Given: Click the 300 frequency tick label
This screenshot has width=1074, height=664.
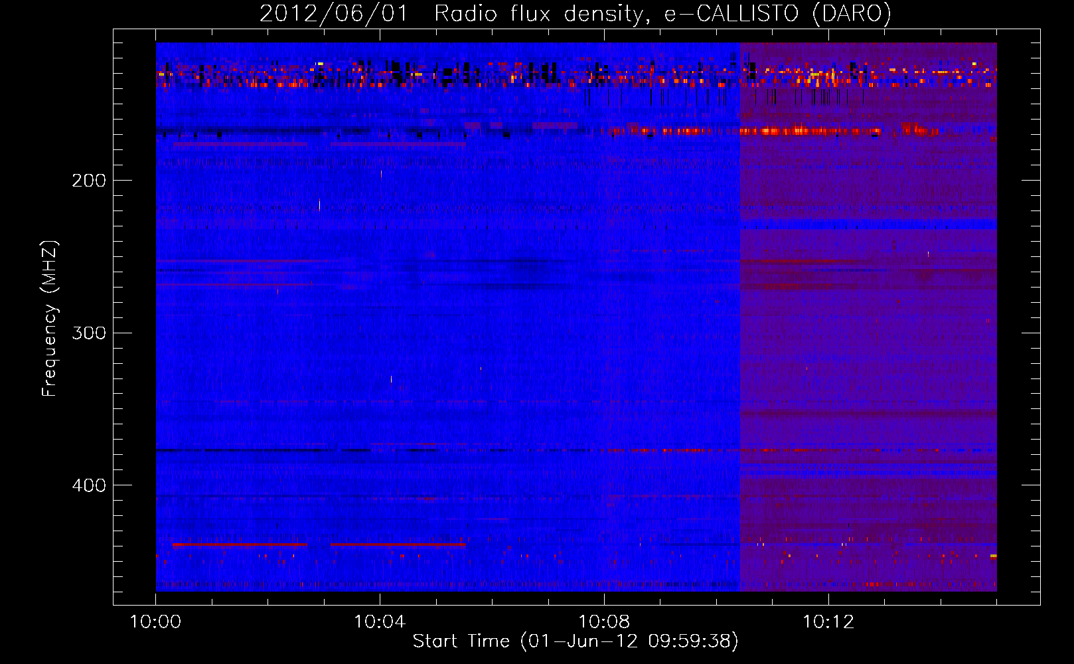Looking at the screenshot, I should click(89, 333).
